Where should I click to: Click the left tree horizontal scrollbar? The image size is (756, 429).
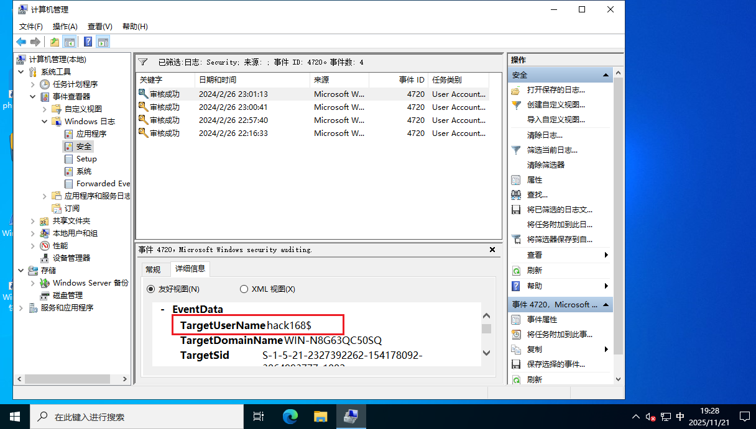click(x=67, y=378)
